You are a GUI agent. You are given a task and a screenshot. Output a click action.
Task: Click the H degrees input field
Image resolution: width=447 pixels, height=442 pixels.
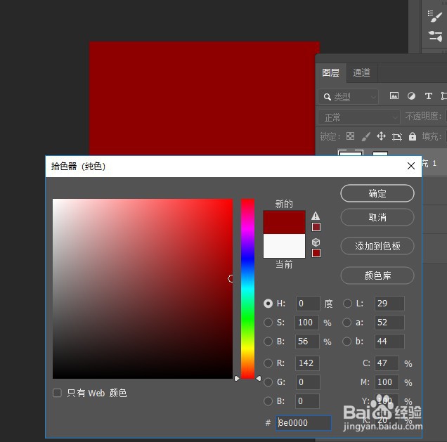(308, 304)
